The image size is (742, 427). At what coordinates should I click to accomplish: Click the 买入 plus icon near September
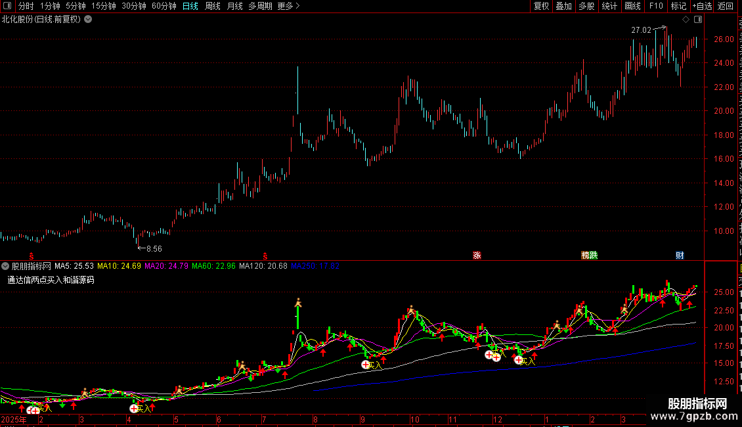pos(366,365)
